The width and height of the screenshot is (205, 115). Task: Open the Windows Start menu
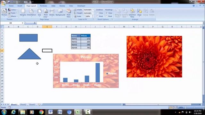(4, 112)
